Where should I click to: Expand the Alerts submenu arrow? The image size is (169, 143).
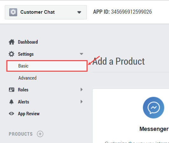click(x=81, y=102)
